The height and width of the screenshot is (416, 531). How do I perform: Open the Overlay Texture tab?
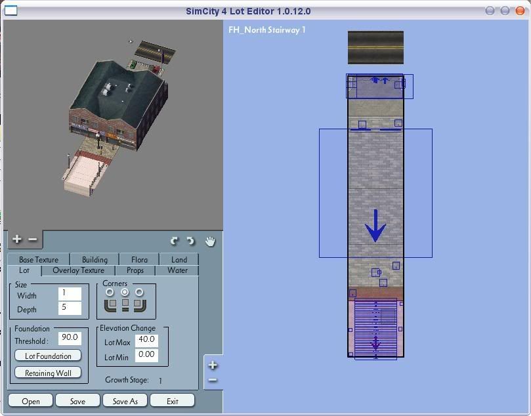click(x=79, y=270)
